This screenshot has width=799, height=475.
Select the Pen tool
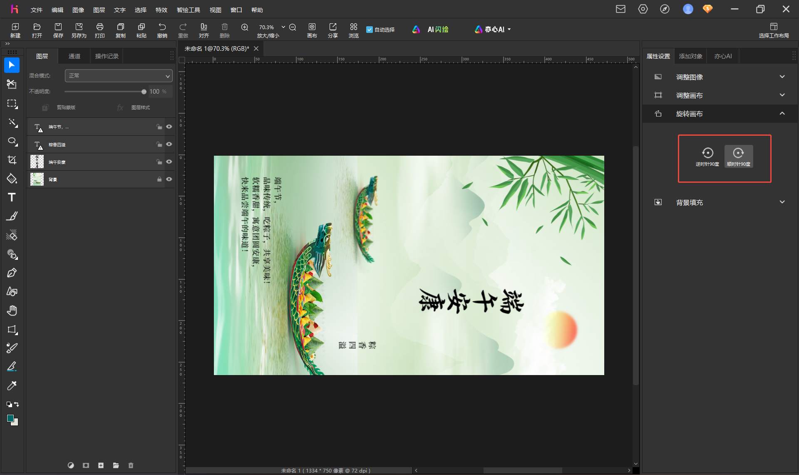(x=12, y=273)
